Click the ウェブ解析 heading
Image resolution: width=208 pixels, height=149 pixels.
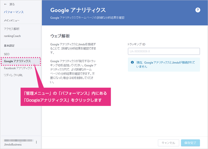(60, 36)
